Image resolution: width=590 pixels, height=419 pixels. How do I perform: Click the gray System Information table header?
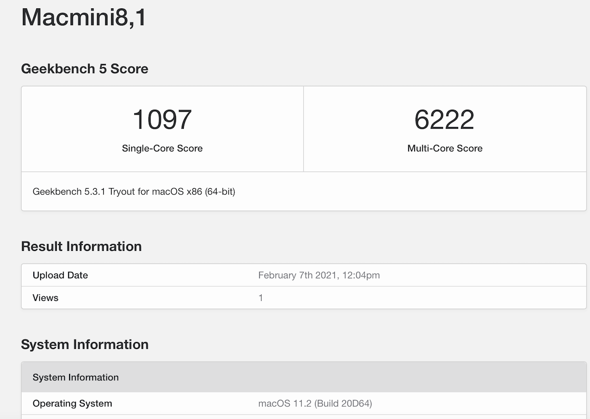75,377
